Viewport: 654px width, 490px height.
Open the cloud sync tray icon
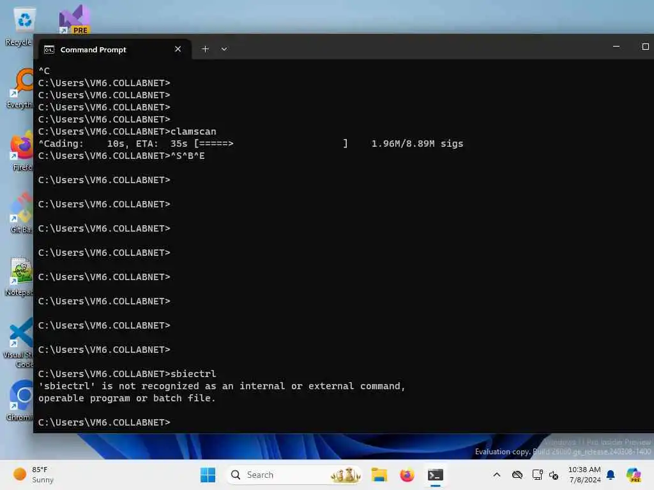(517, 475)
